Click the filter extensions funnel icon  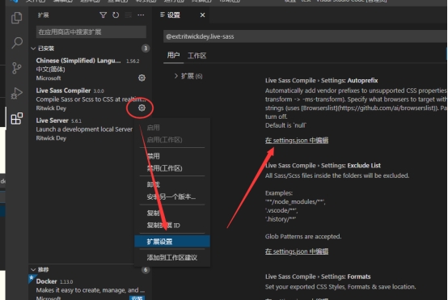click(x=104, y=15)
